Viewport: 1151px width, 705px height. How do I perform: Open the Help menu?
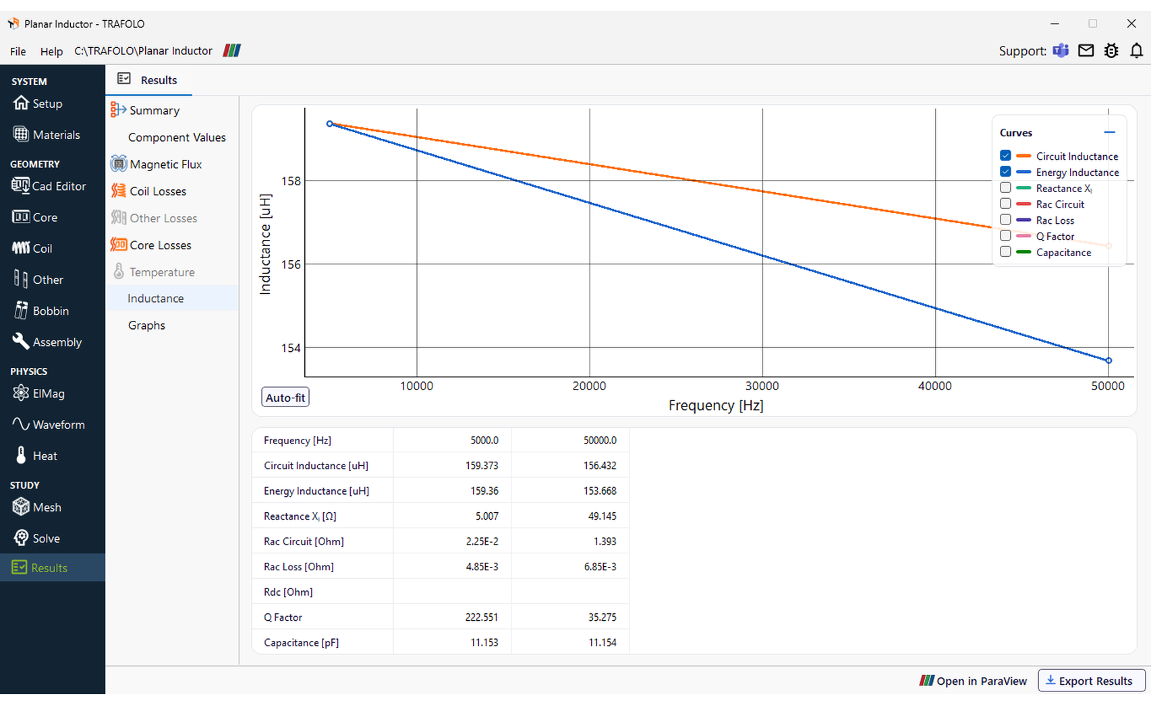(x=51, y=51)
